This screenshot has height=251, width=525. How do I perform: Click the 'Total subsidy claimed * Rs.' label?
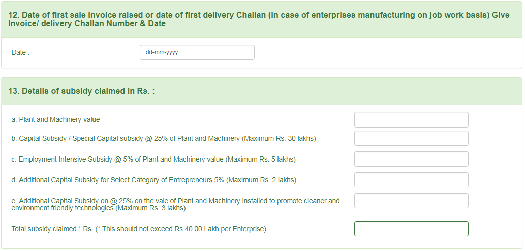(52, 229)
